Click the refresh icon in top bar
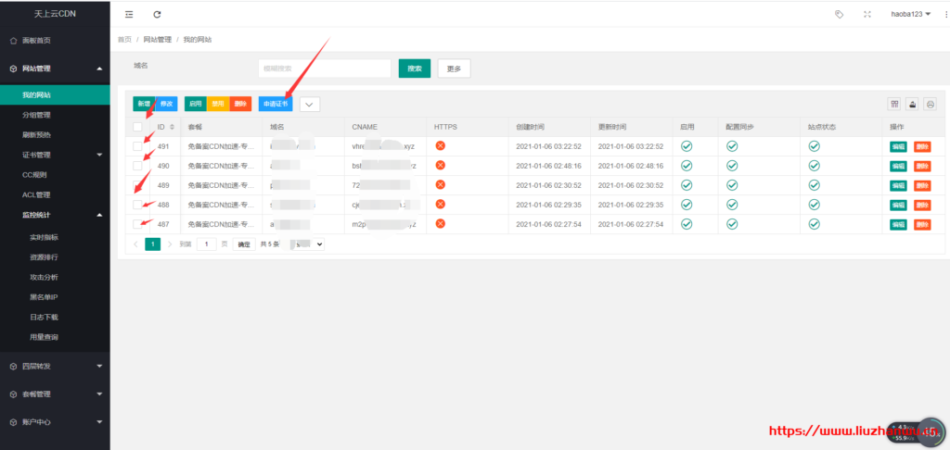950x450 pixels. [x=157, y=14]
